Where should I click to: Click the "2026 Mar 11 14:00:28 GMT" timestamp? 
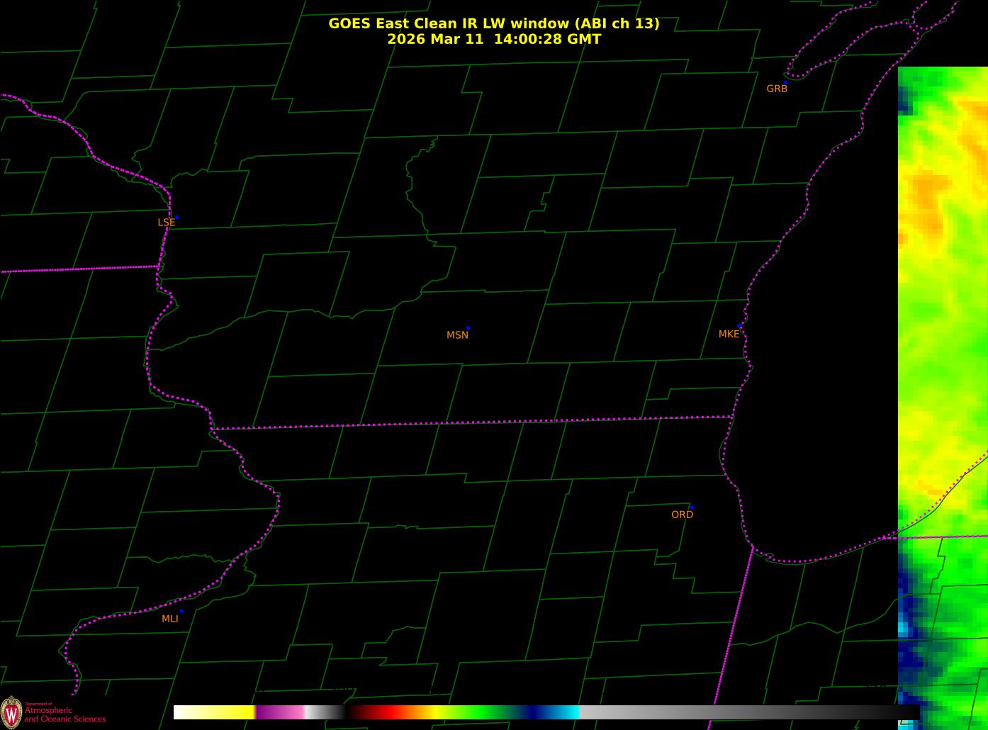click(x=494, y=39)
